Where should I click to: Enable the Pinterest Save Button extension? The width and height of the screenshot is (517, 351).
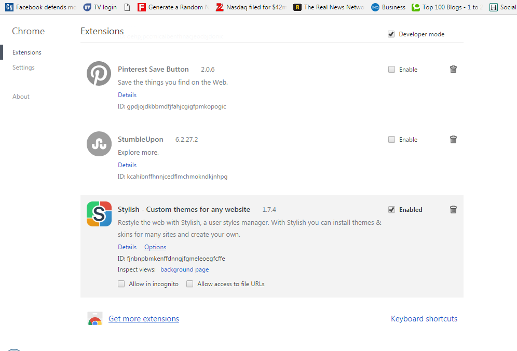pos(391,69)
